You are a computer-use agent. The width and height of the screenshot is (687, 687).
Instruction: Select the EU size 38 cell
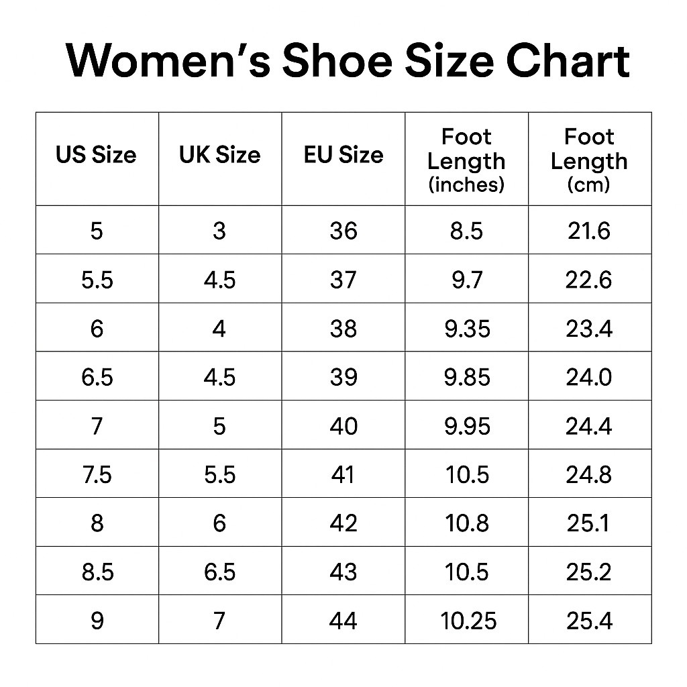[343, 329]
